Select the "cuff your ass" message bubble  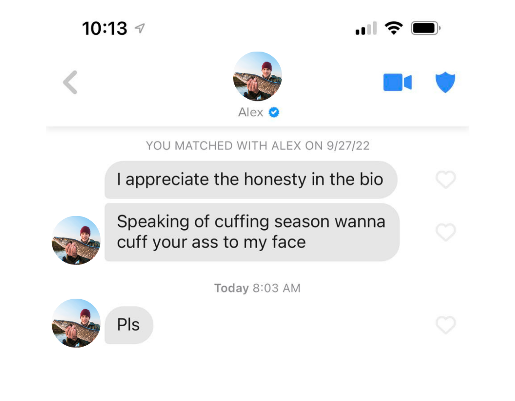click(252, 232)
